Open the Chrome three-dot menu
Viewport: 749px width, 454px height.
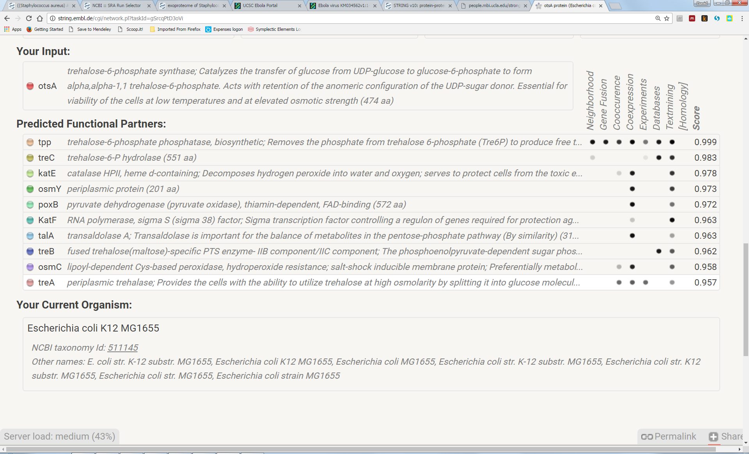[742, 18]
